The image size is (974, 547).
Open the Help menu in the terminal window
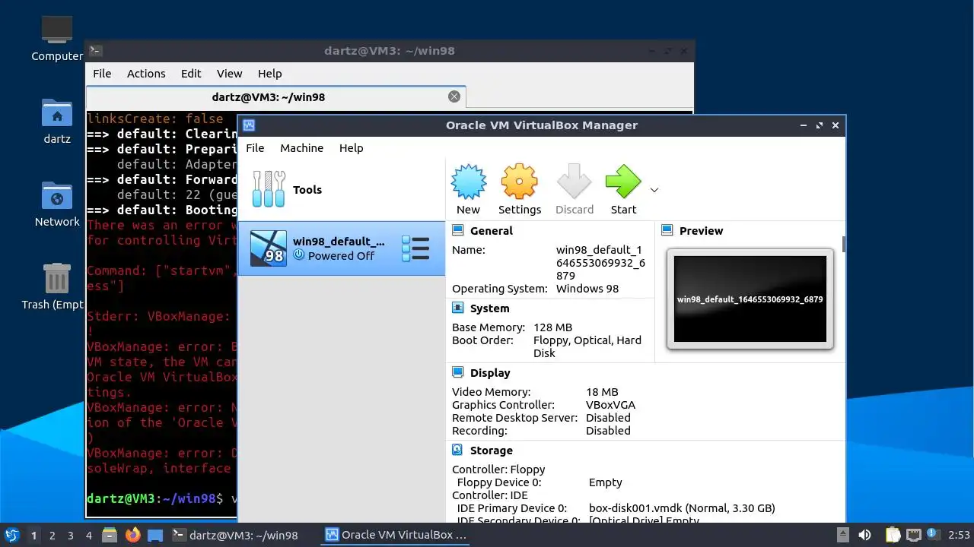[269, 74]
